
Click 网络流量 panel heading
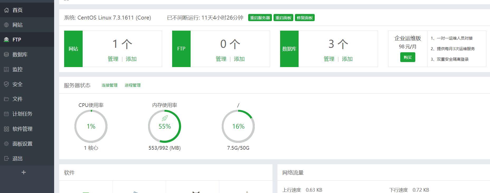point(293,173)
